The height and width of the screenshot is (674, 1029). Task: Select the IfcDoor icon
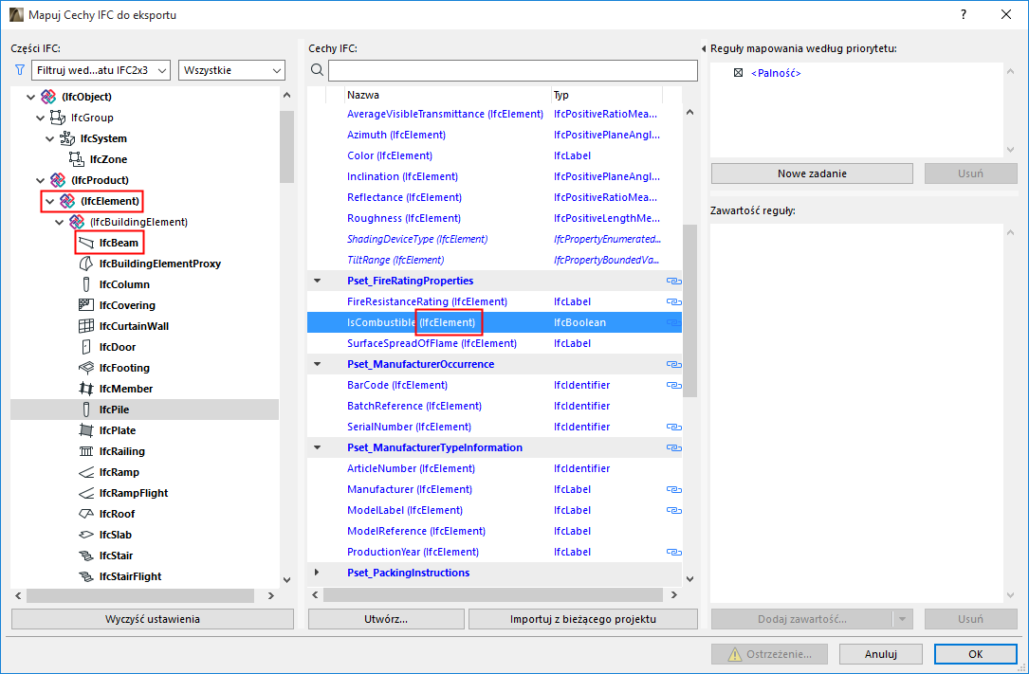coord(86,347)
